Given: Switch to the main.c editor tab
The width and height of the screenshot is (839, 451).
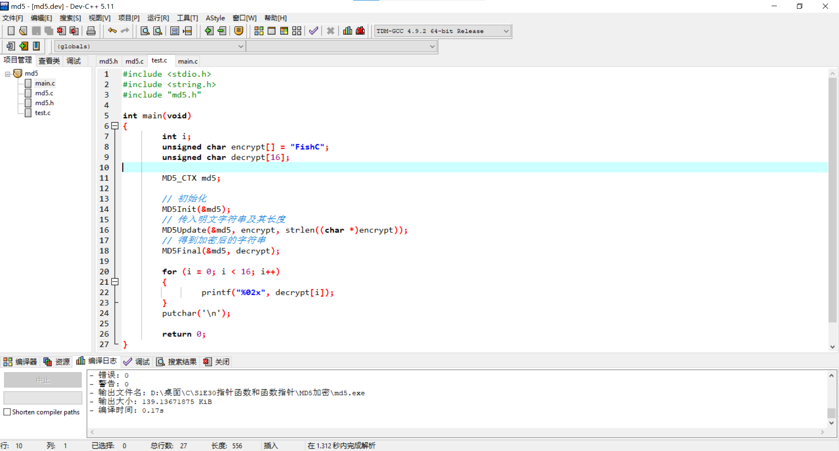Looking at the screenshot, I should point(188,61).
